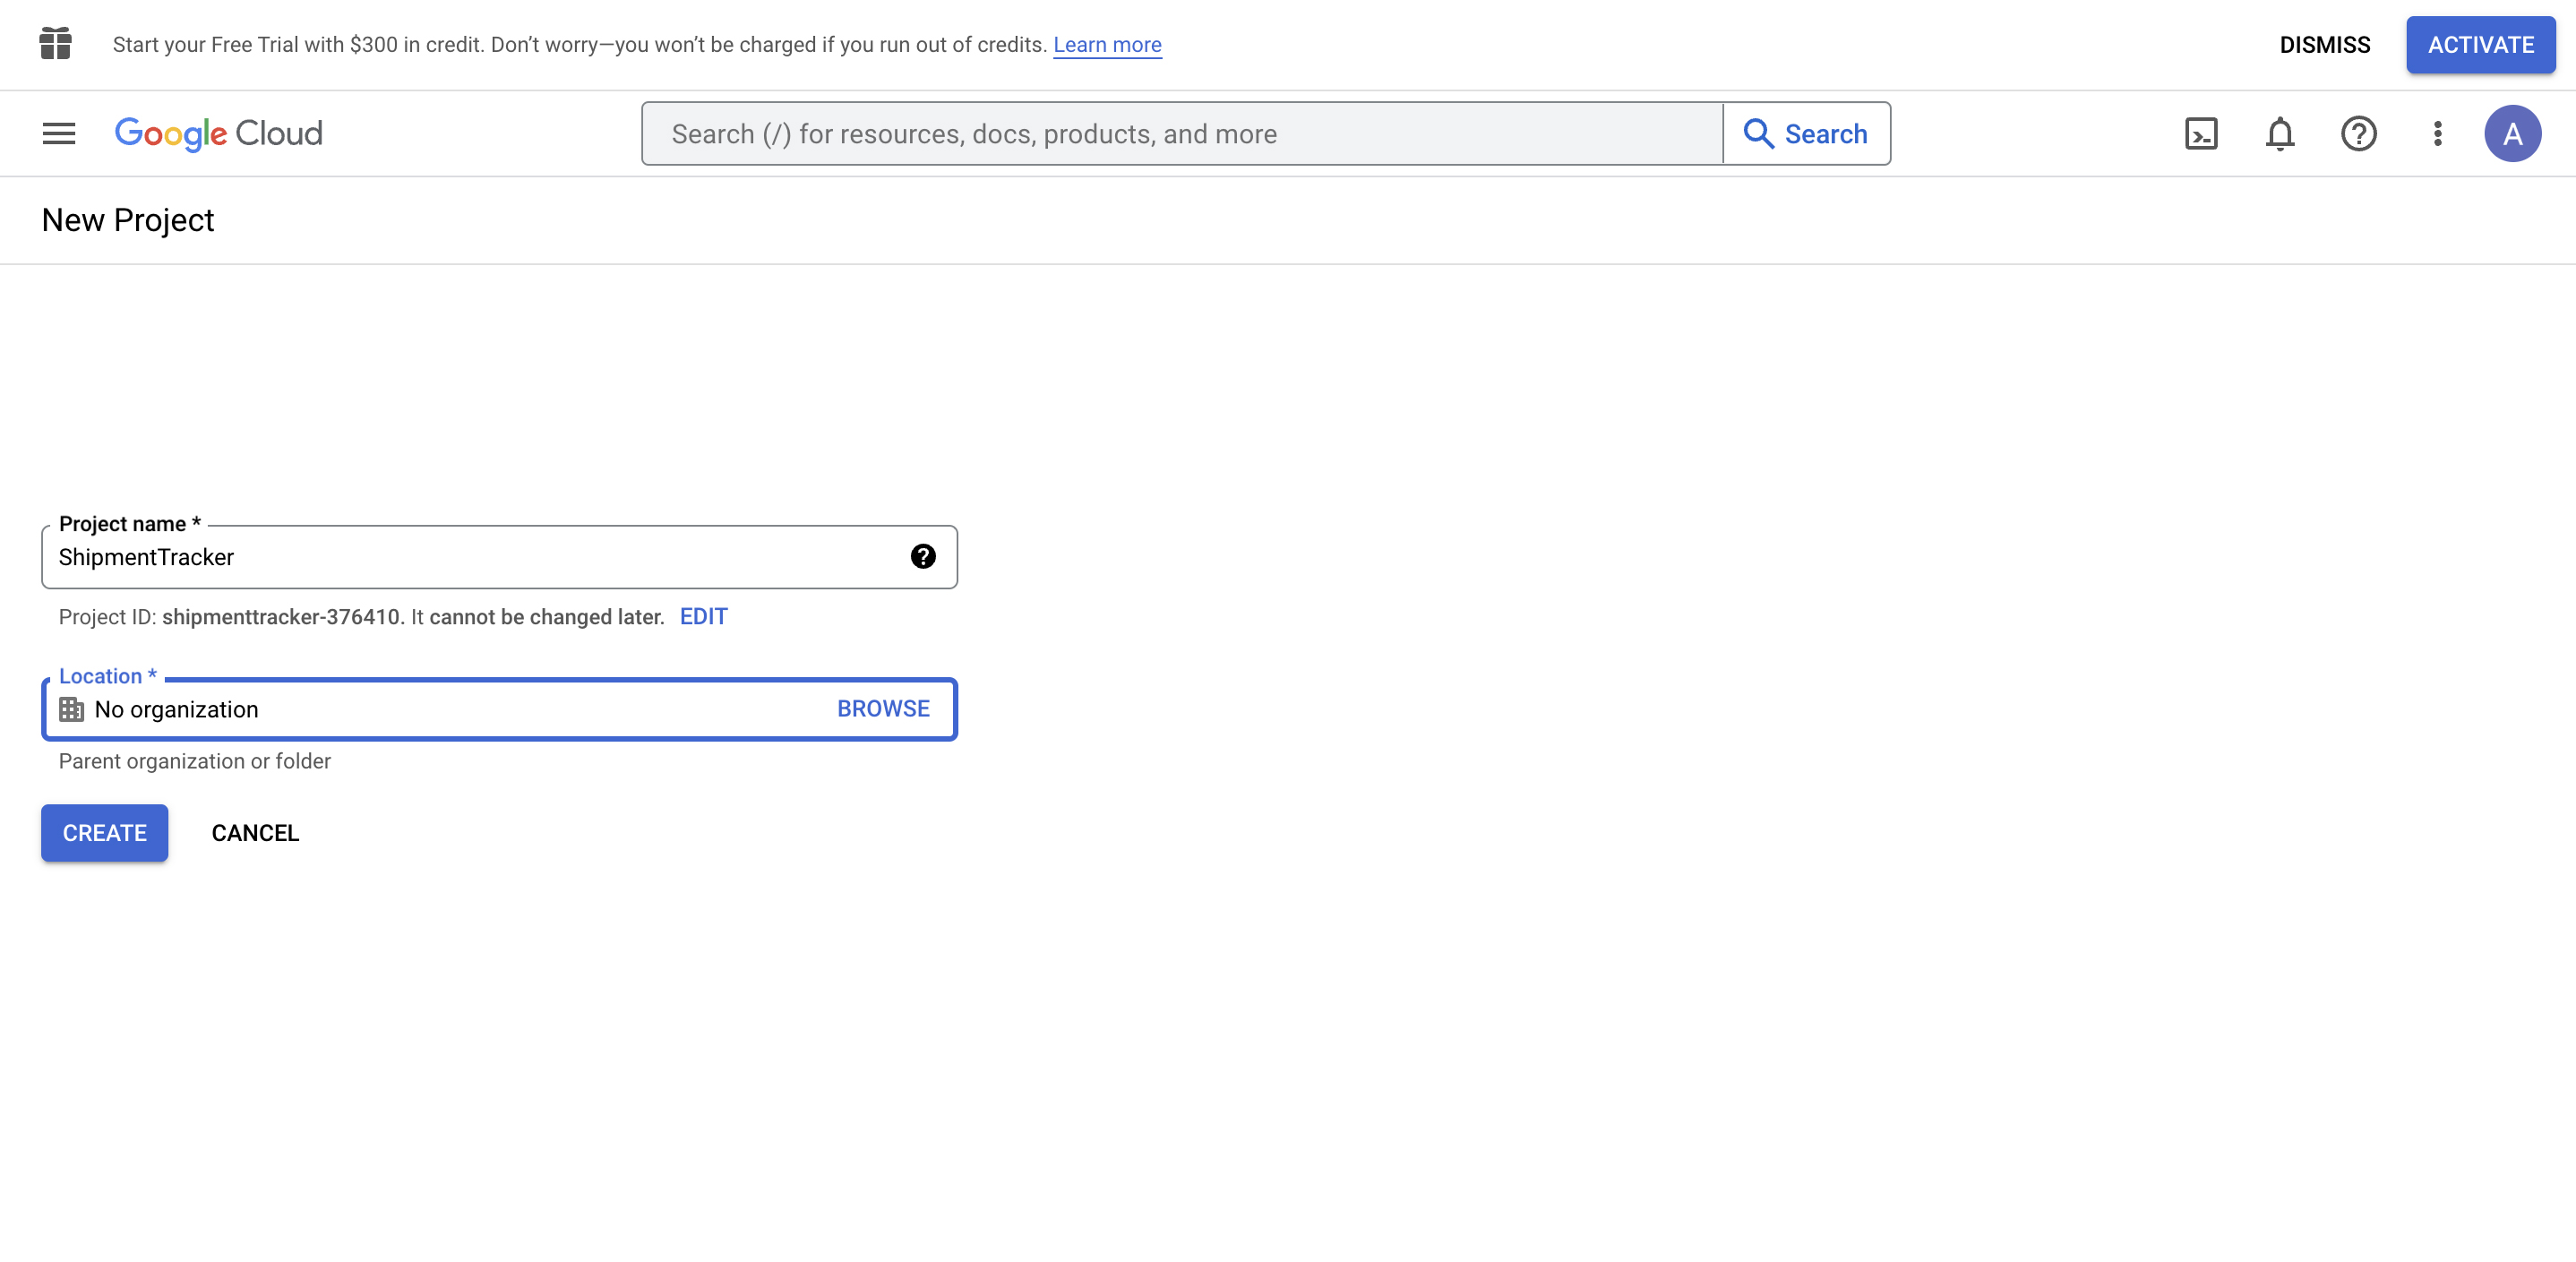Dismiss the free trial banner
This screenshot has height=1262, width=2576.
(2324, 44)
